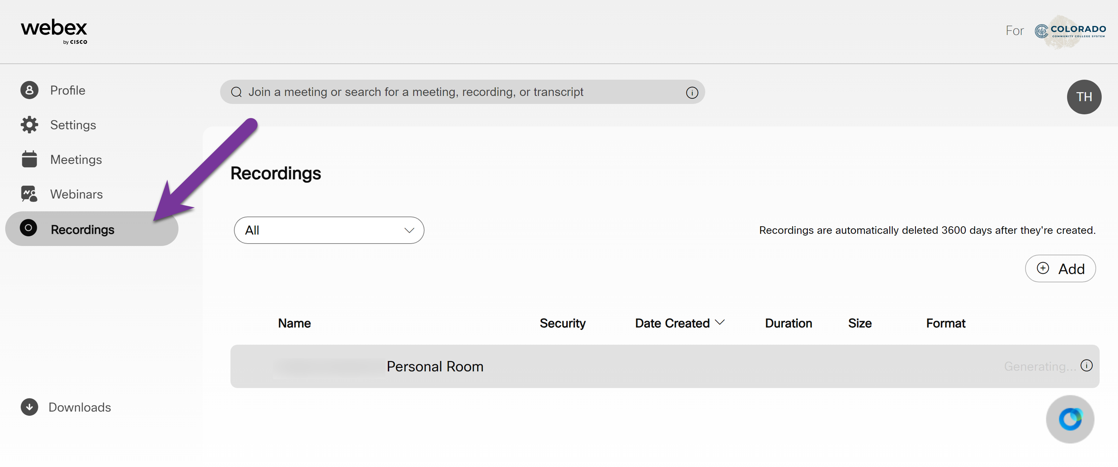The width and height of the screenshot is (1118, 467).
Task: Click the info icon on the generating recording
Action: (x=1087, y=366)
